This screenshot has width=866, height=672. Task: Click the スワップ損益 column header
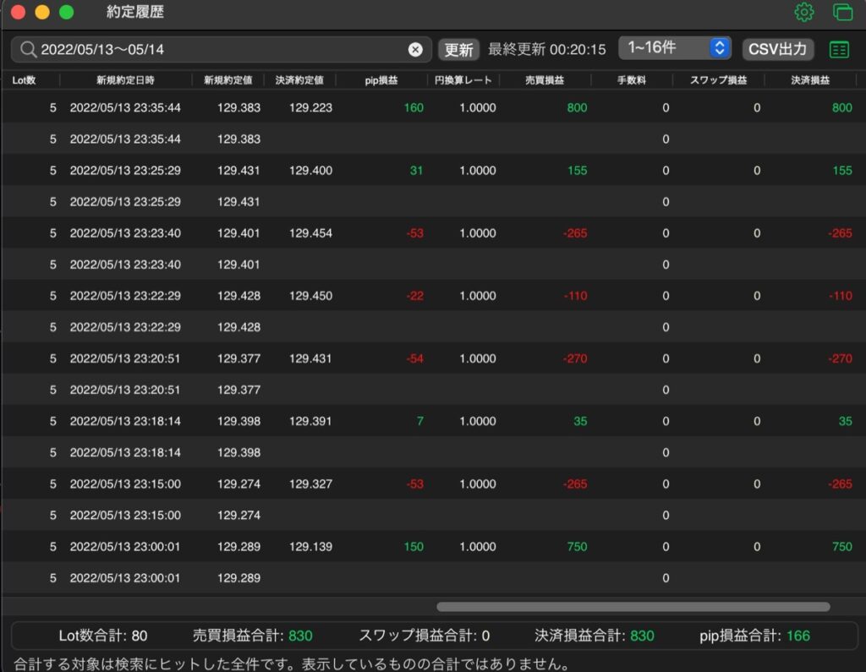(718, 80)
